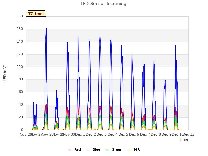208x156 pixels.
Task: Click the chart title LED Sensor Incoming
Action: pos(103,4)
